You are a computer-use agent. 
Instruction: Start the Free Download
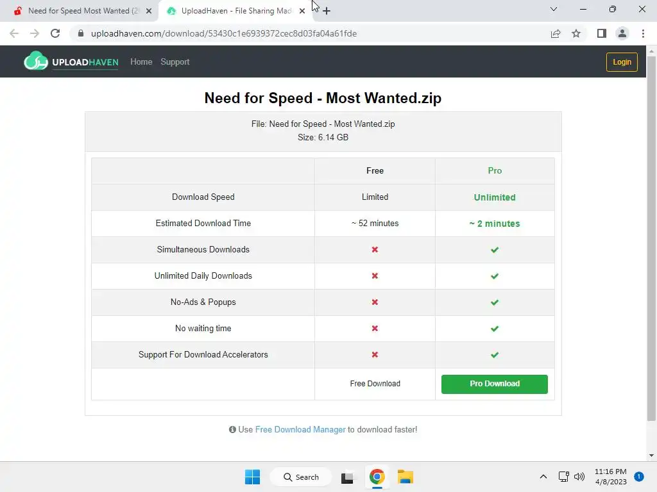[375, 384]
